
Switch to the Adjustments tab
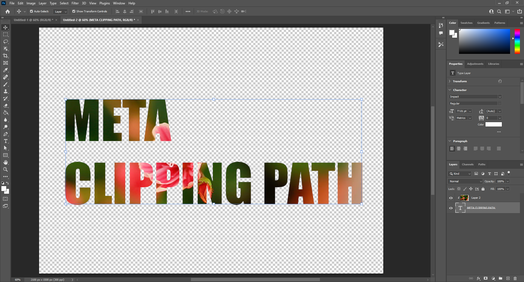(x=475, y=64)
